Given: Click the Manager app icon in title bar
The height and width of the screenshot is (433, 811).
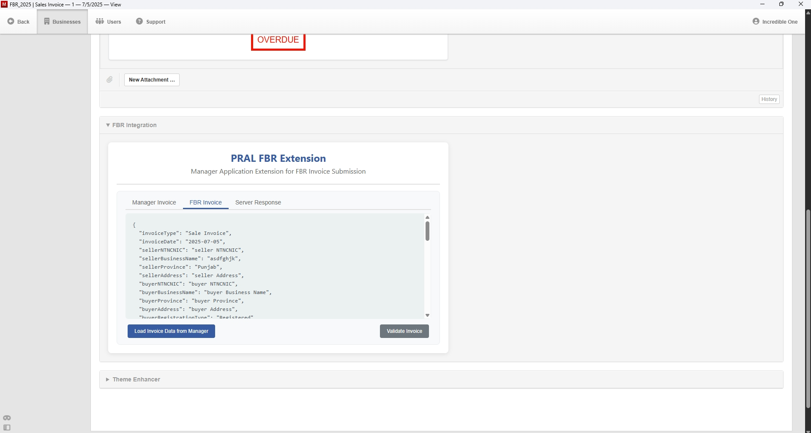Looking at the screenshot, I should tap(4, 4).
